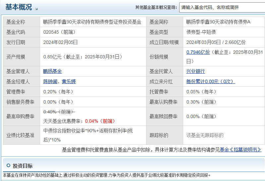Click sales service fee 0.00%（每年）
The width and height of the screenshot is (265, 181).
(x=58, y=102)
